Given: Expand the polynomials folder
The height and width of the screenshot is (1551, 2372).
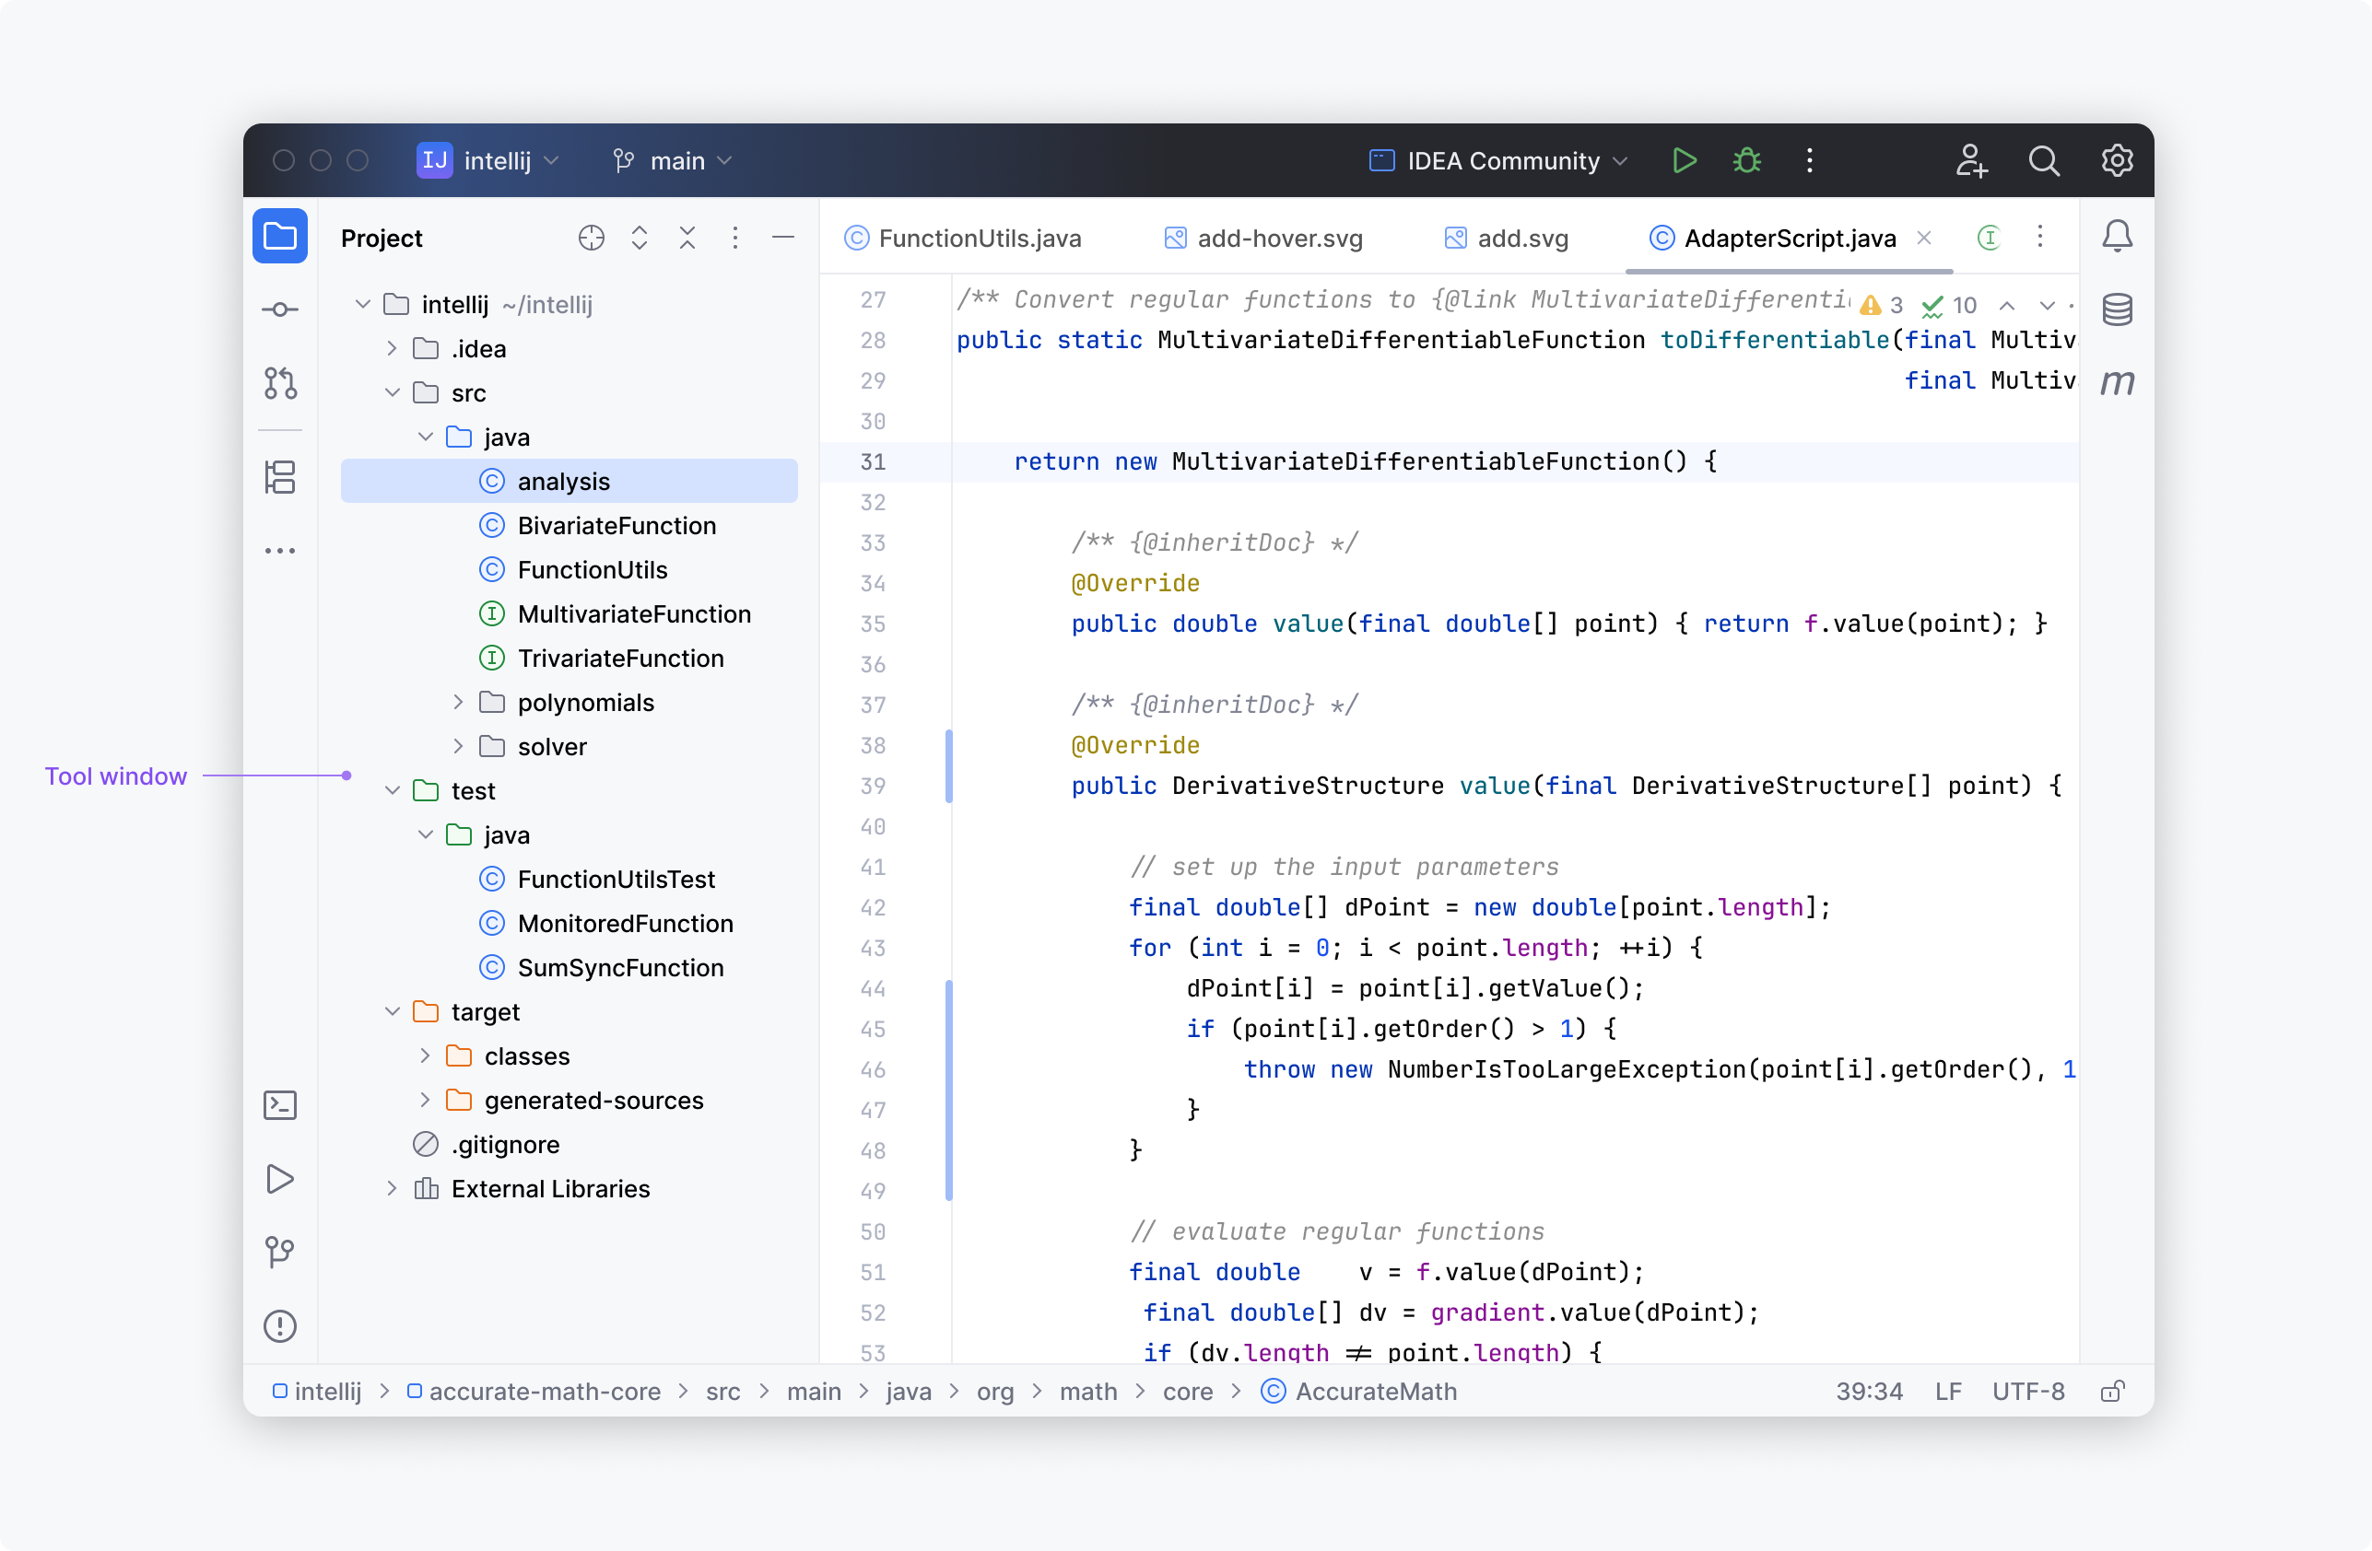Looking at the screenshot, I should click(x=460, y=703).
